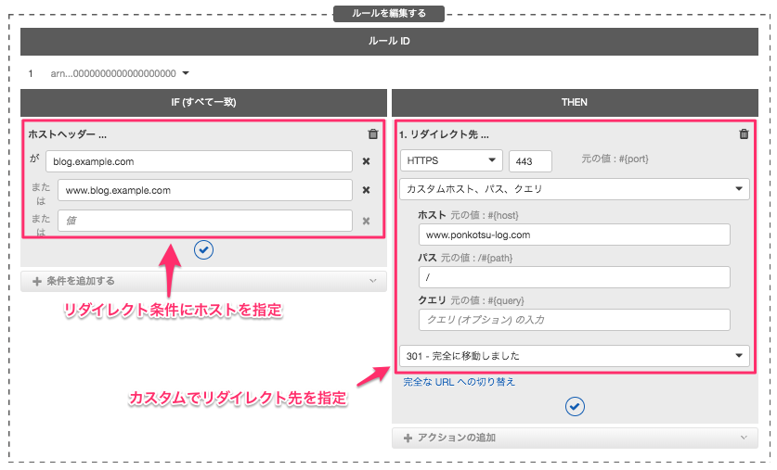Image resolution: width=777 pixels, height=470 pixels.
Task: Focus the empty 値 host field
Action: 205,221
